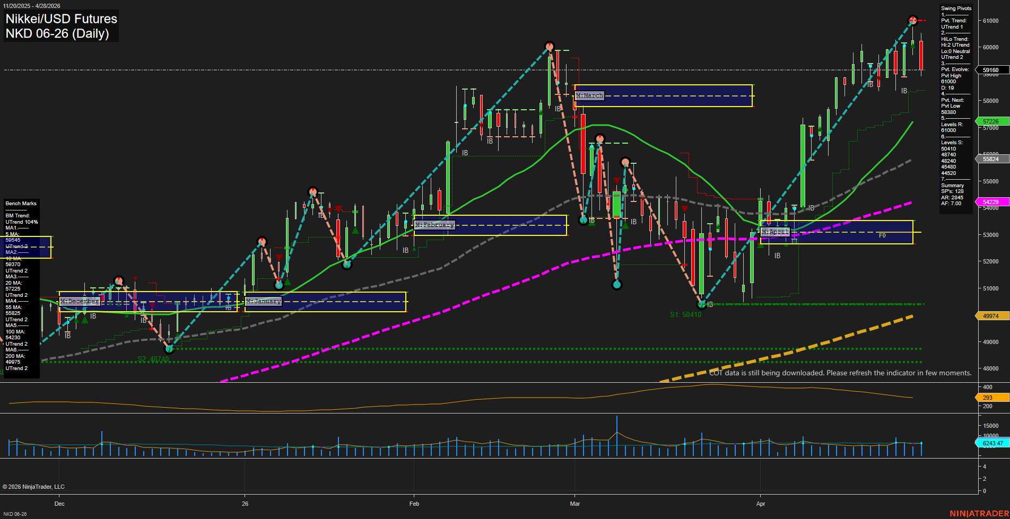Click the S1: 50410 support label

coord(686,314)
